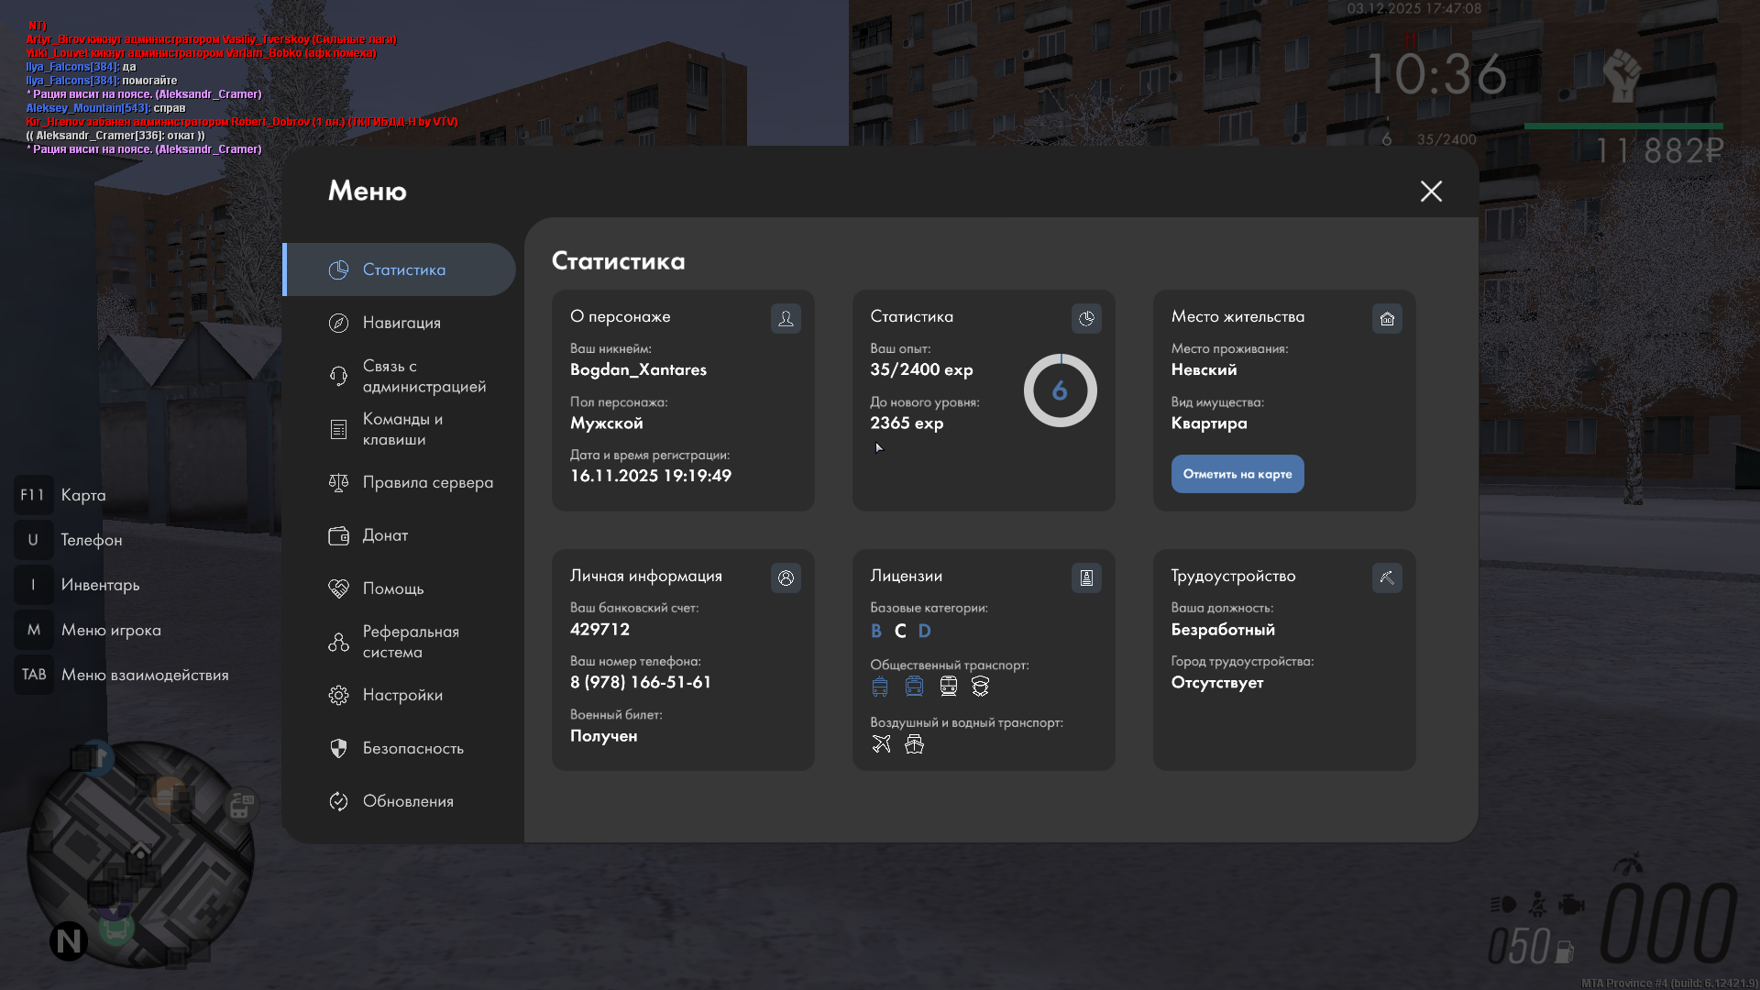Click the house icon in Место жительства card
Screen dimensions: 1760x990
[1387, 318]
